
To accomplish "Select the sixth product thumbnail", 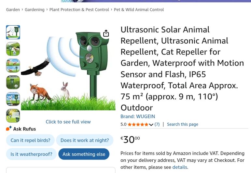I will pos(13,116).
